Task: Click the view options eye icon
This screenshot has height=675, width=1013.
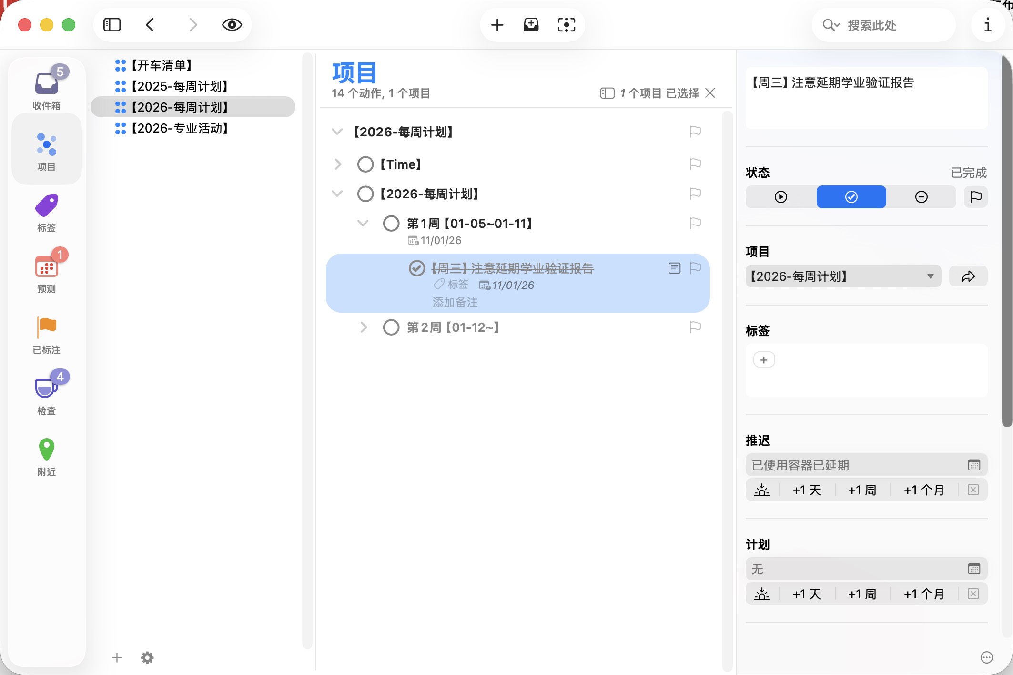Action: pyautogui.click(x=232, y=24)
